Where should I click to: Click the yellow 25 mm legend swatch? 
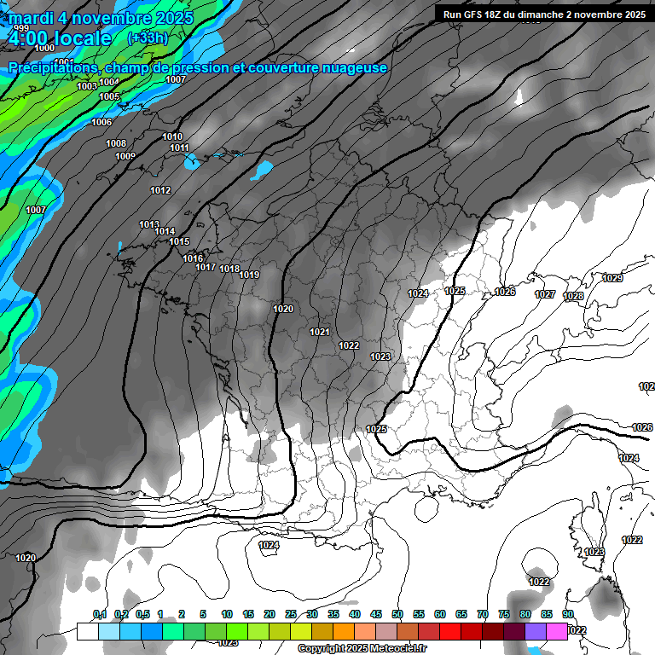coord(300,631)
